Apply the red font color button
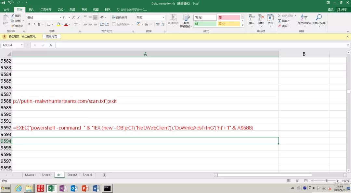The image size is (351, 193). point(66,24)
